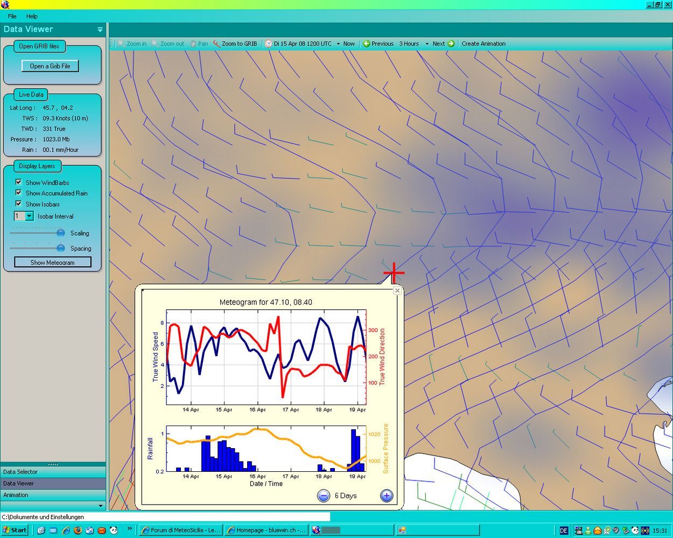Viewport: 673px width, 538px height.
Task: Increase meteogram days with plus button
Action: [387, 495]
